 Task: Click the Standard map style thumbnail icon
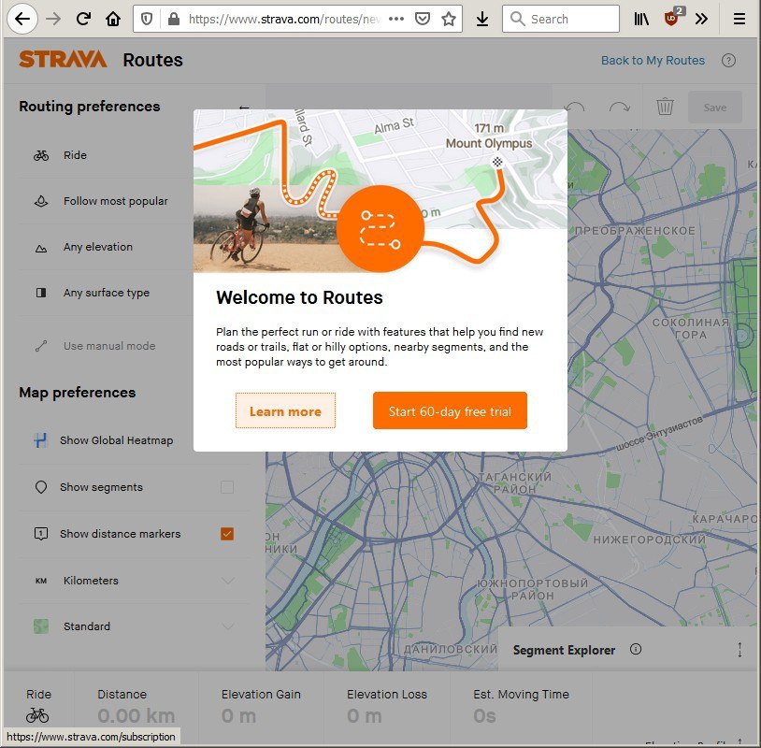(x=41, y=626)
